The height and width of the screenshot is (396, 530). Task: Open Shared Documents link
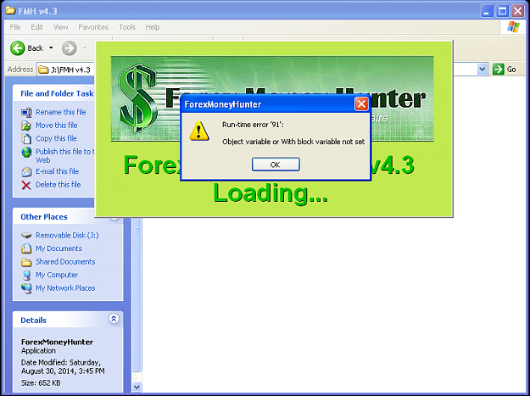[65, 262]
